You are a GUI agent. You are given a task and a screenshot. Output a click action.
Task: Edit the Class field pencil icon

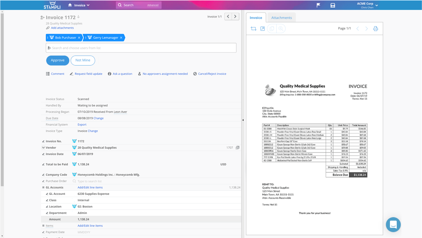click(x=47, y=200)
